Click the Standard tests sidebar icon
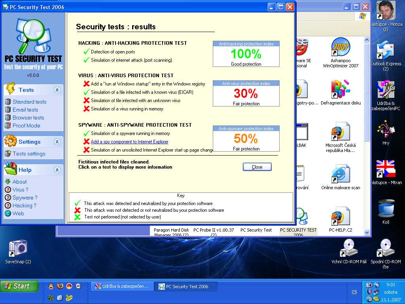The width and height of the screenshot is (405, 304). (x=8, y=102)
